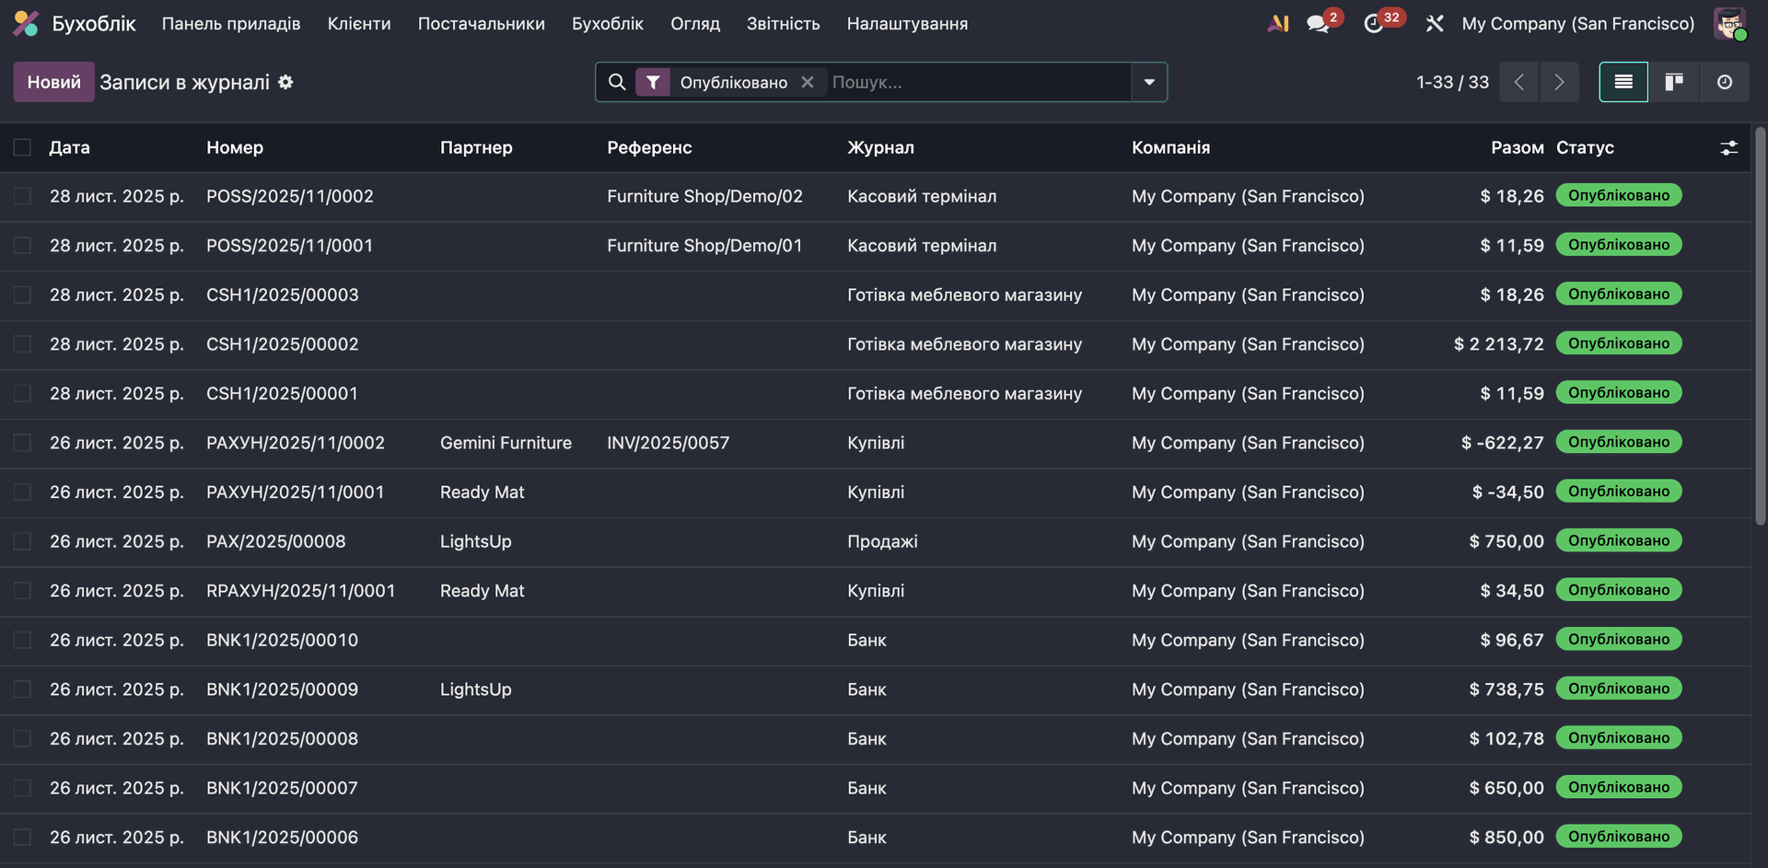This screenshot has height=868, width=1768.
Task: Switch to activity view
Action: coord(1724,82)
